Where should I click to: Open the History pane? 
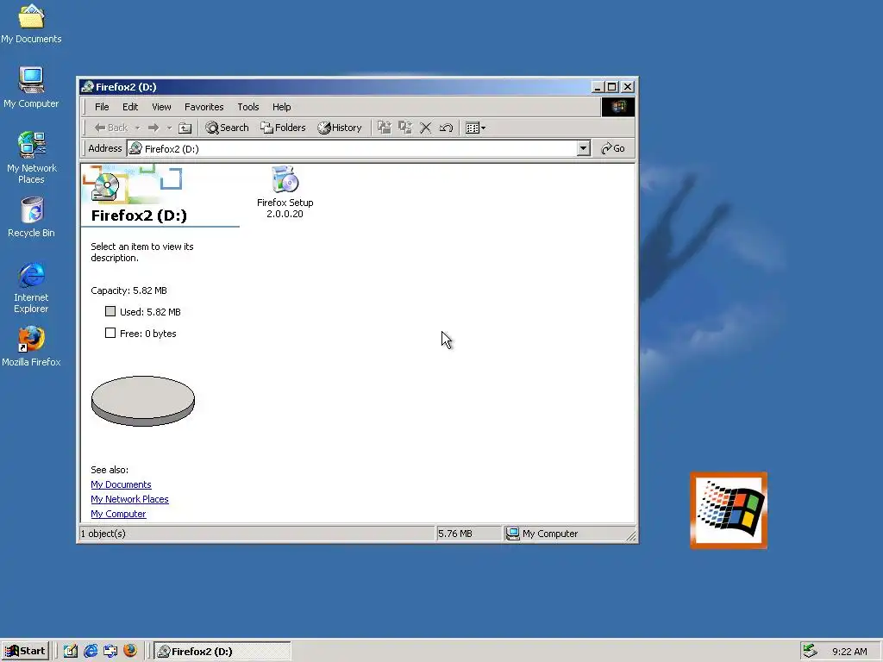coord(340,128)
